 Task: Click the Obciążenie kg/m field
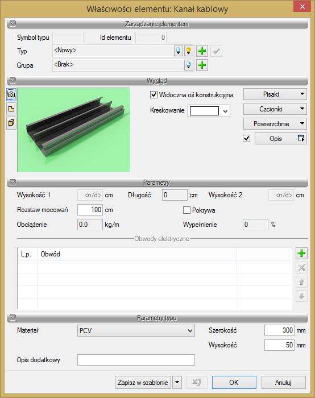pyautogui.click(x=90, y=225)
